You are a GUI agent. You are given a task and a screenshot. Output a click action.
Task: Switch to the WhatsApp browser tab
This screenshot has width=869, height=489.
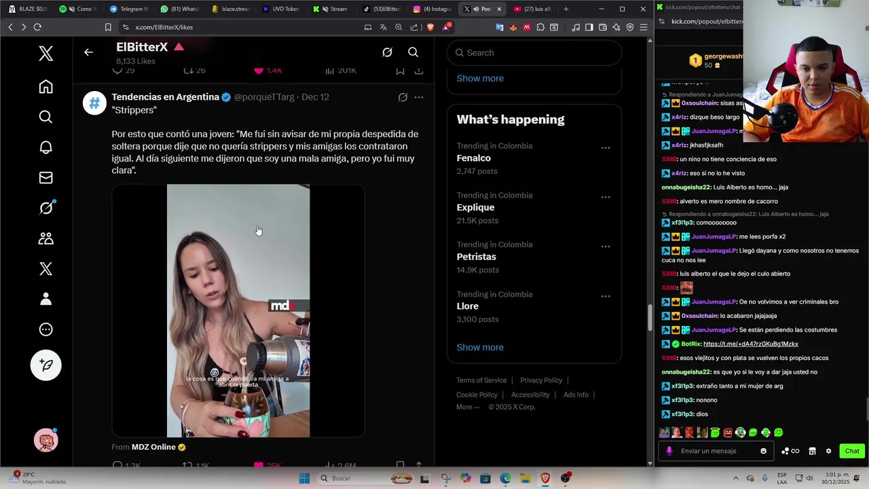pyautogui.click(x=179, y=9)
